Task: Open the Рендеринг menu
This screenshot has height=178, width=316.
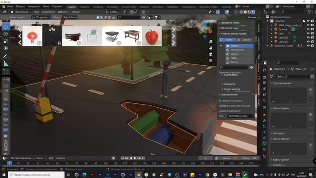Action: (34, 6)
